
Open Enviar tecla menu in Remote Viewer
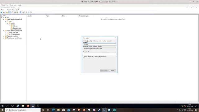tap(13, 5)
